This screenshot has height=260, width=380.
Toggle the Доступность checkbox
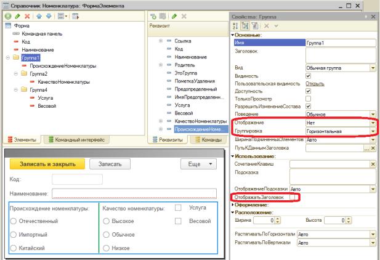coord(309,91)
